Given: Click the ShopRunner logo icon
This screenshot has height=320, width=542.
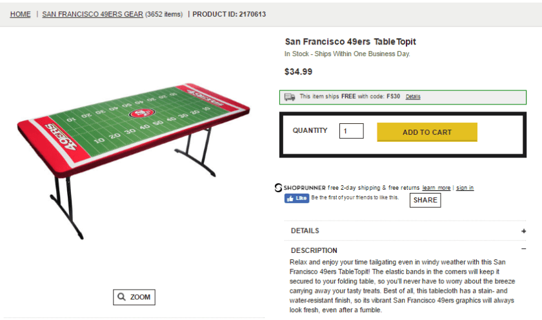Looking at the screenshot, I should (x=278, y=188).
